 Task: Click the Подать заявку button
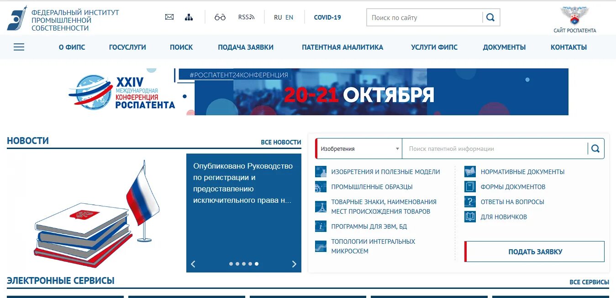[x=535, y=252]
